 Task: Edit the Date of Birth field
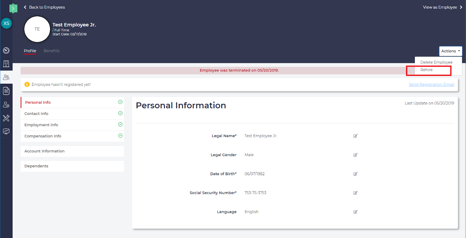pyautogui.click(x=355, y=174)
